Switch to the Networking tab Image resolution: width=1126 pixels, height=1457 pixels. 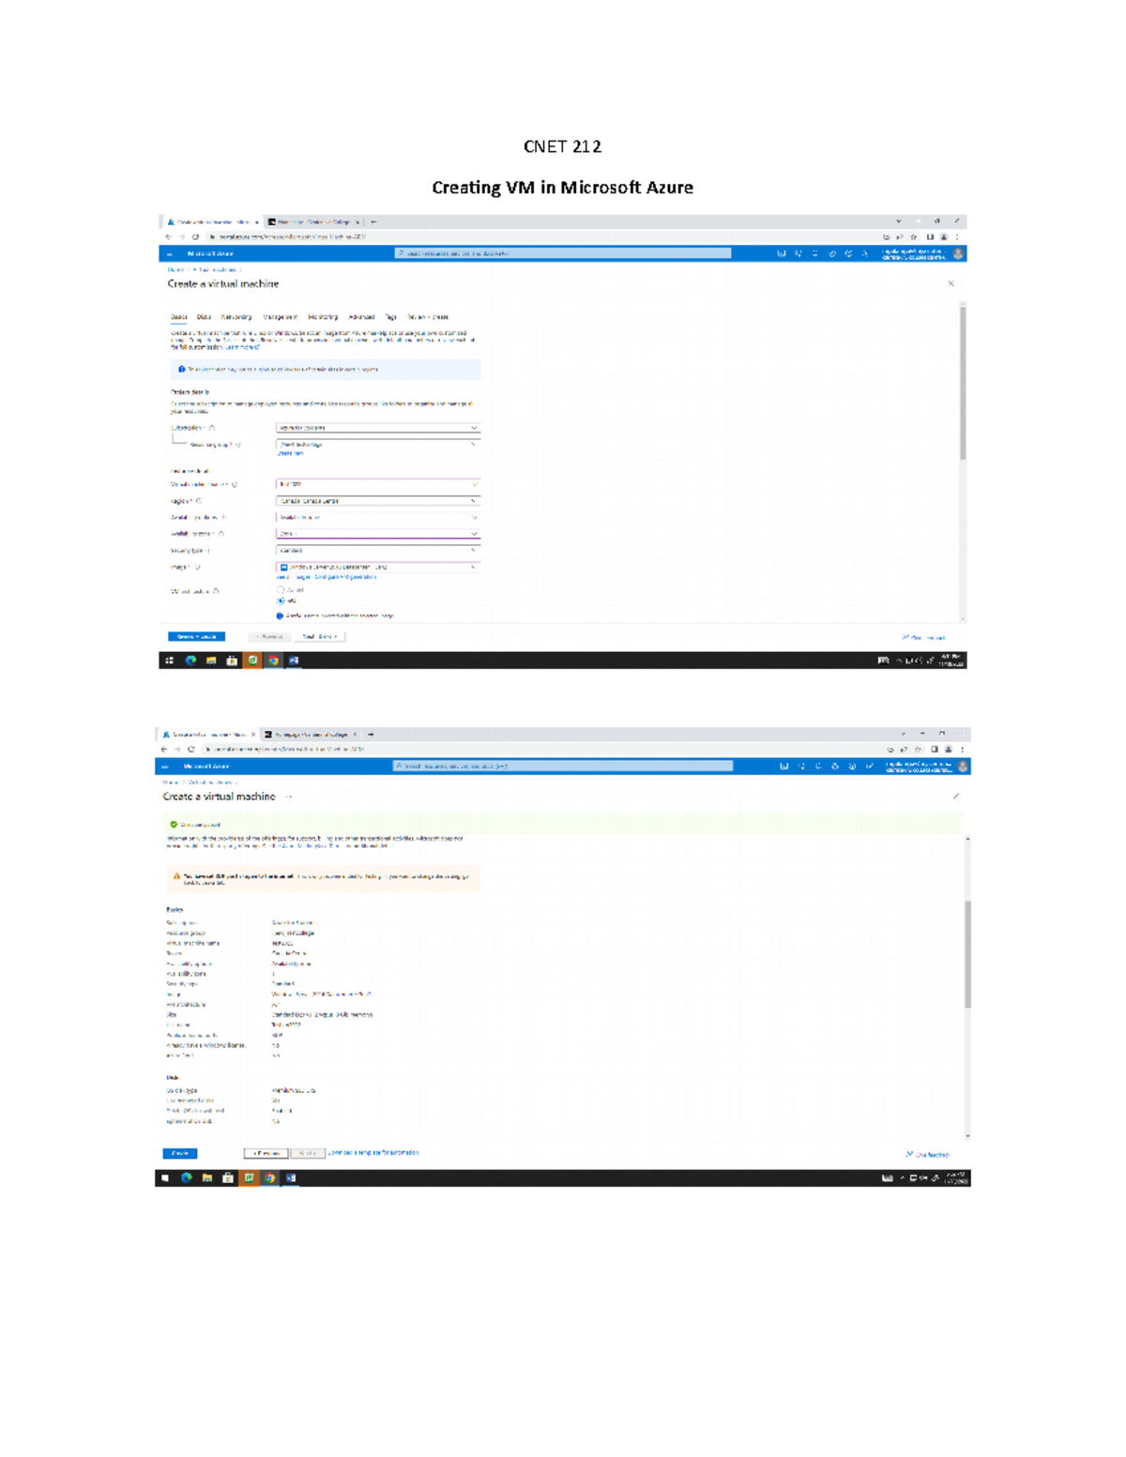point(236,317)
